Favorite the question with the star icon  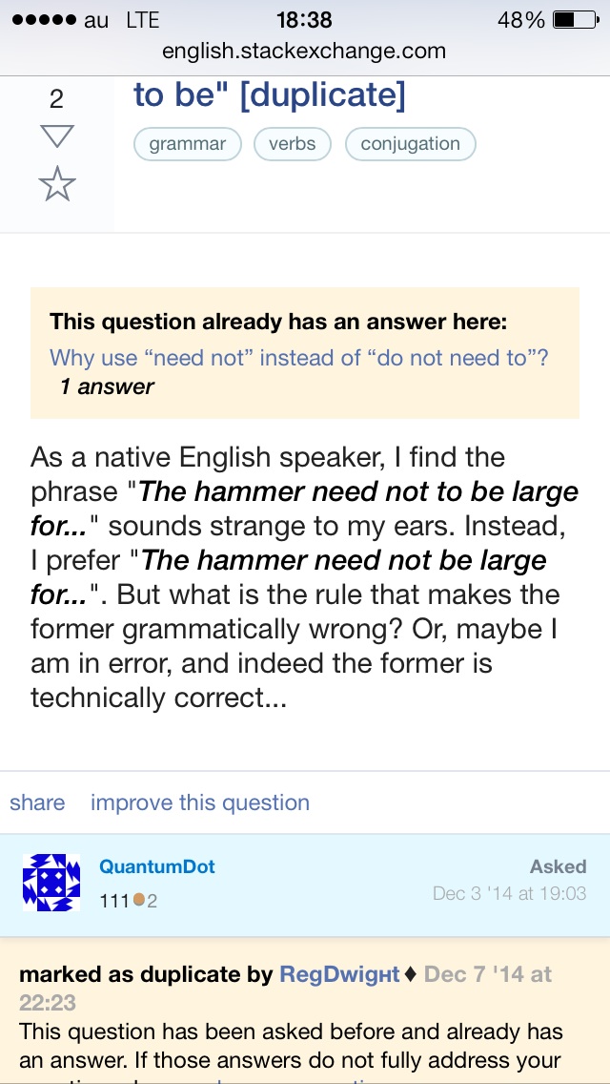57,183
